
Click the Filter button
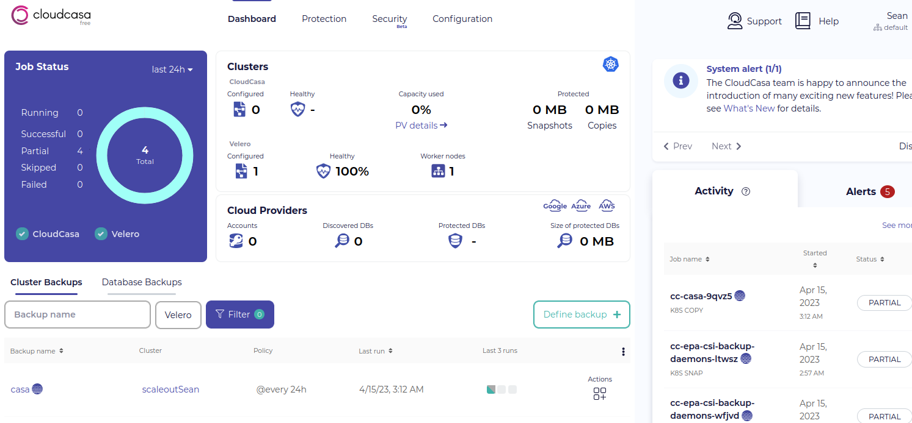point(240,315)
